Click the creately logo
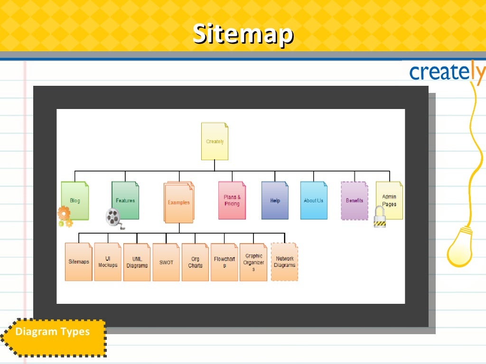 [x=447, y=72]
